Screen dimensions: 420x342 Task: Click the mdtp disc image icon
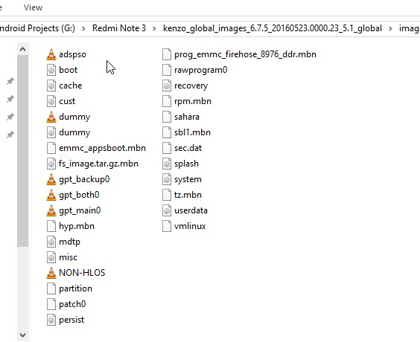point(51,242)
